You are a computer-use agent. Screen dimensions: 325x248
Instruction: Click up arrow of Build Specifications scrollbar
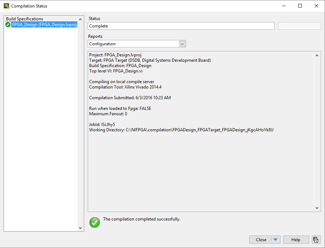(x=81, y=19)
